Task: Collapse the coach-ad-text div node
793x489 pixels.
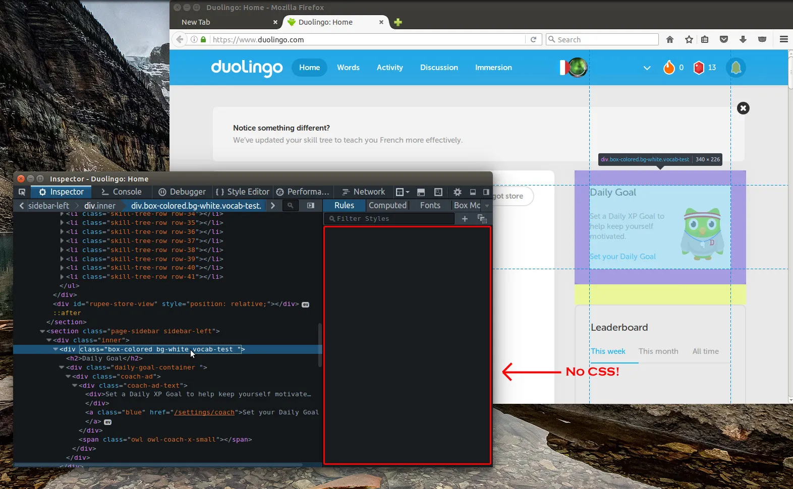Action: tap(75, 386)
